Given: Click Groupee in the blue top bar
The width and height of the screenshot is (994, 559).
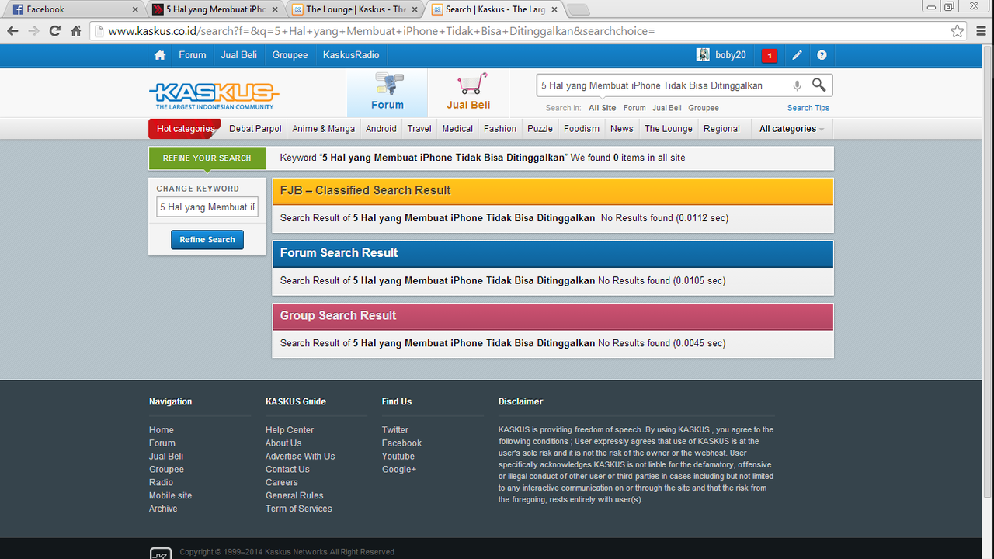Looking at the screenshot, I should coord(290,55).
